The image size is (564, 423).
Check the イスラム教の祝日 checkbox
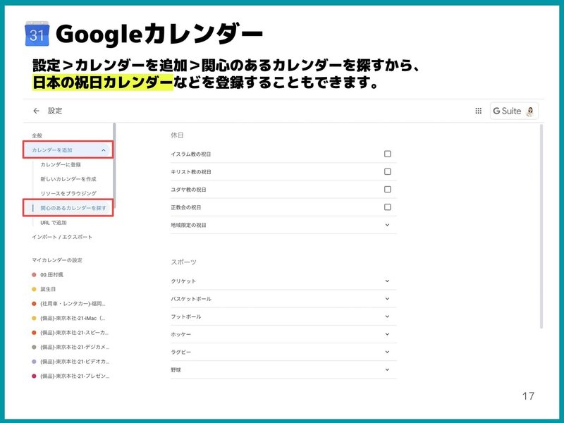click(x=387, y=154)
